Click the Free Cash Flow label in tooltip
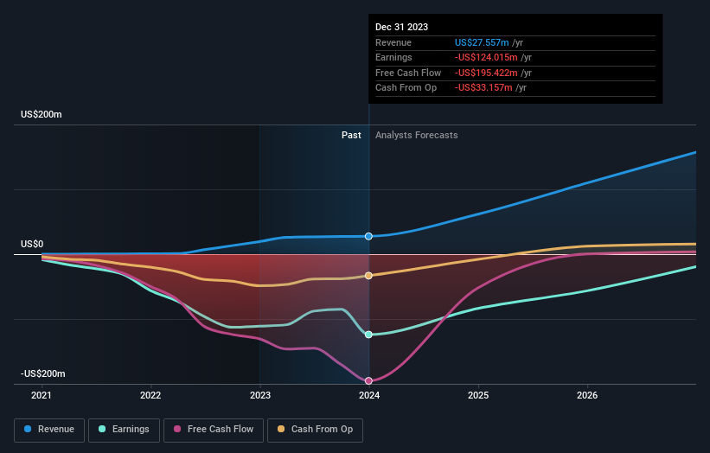The width and height of the screenshot is (710, 453). pos(408,73)
